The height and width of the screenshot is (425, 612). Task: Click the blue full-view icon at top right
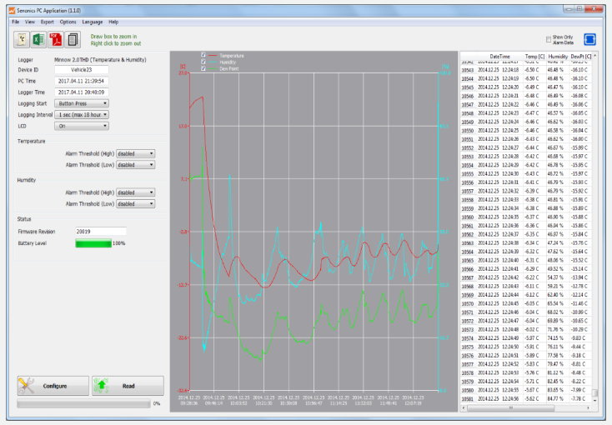[589, 39]
